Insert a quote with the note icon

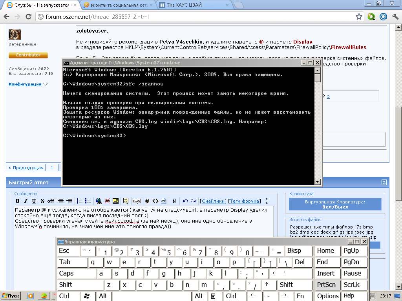pyautogui.click(x=126, y=201)
